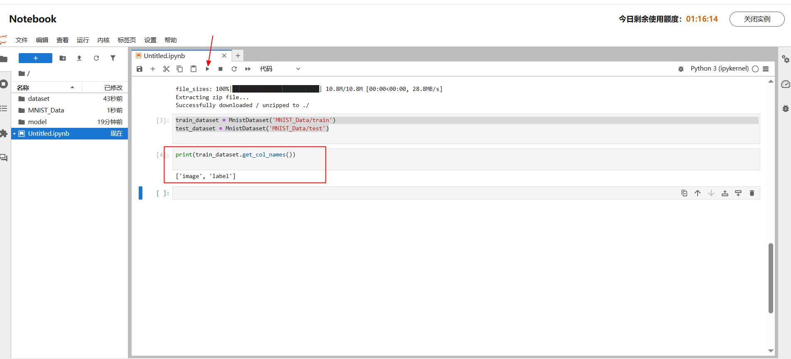Image resolution: width=791 pixels, height=359 pixels.
Task: Open the kernel usage gauge panel
Action: (786, 84)
